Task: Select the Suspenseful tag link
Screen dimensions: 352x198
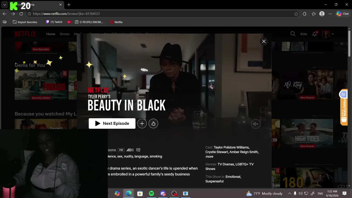Action: (215, 181)
